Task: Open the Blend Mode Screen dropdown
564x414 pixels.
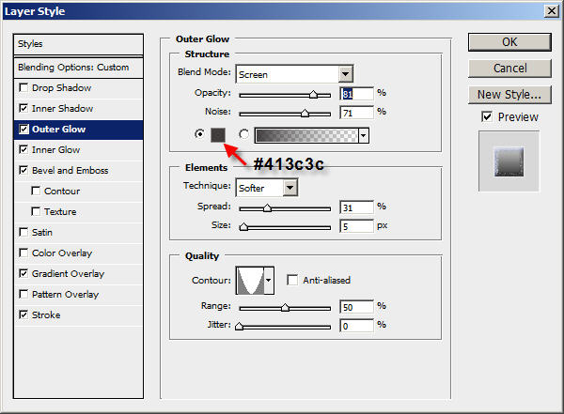Action: point(346,74)
